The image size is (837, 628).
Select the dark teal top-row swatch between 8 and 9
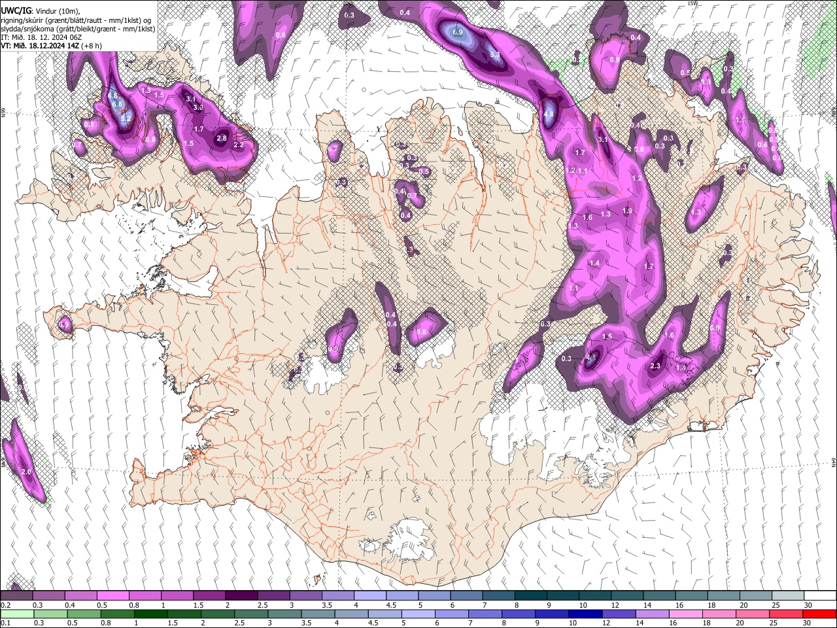coord(530,595)
